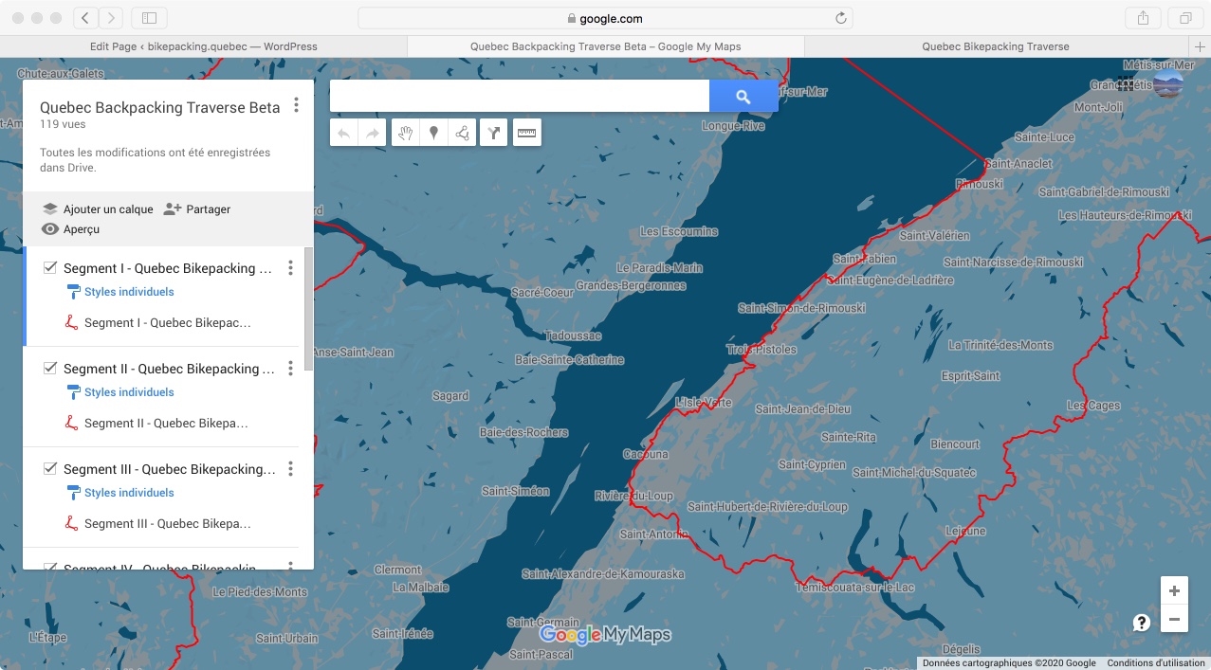Image resolution: width=1211 pixels, height=670 pixels.
Task: Open the map title options menu
Action: (297, 105)
